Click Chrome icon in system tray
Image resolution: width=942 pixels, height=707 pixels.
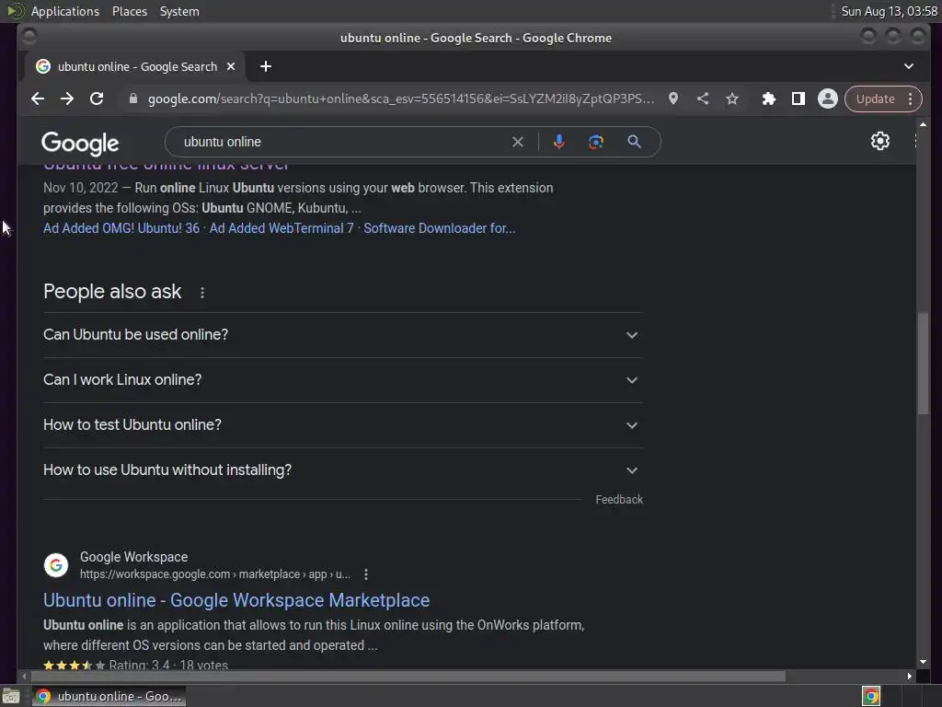(x=871, y=696)
